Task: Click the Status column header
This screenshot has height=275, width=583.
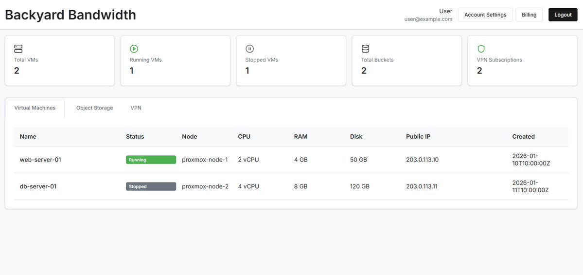Action: tap(135, 137)
